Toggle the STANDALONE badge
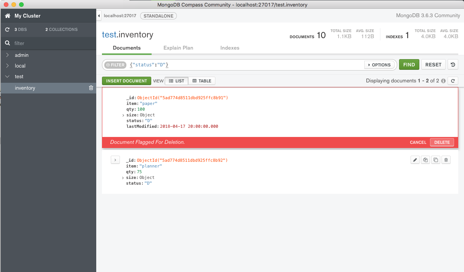464x272 pixels. (158, 16)
